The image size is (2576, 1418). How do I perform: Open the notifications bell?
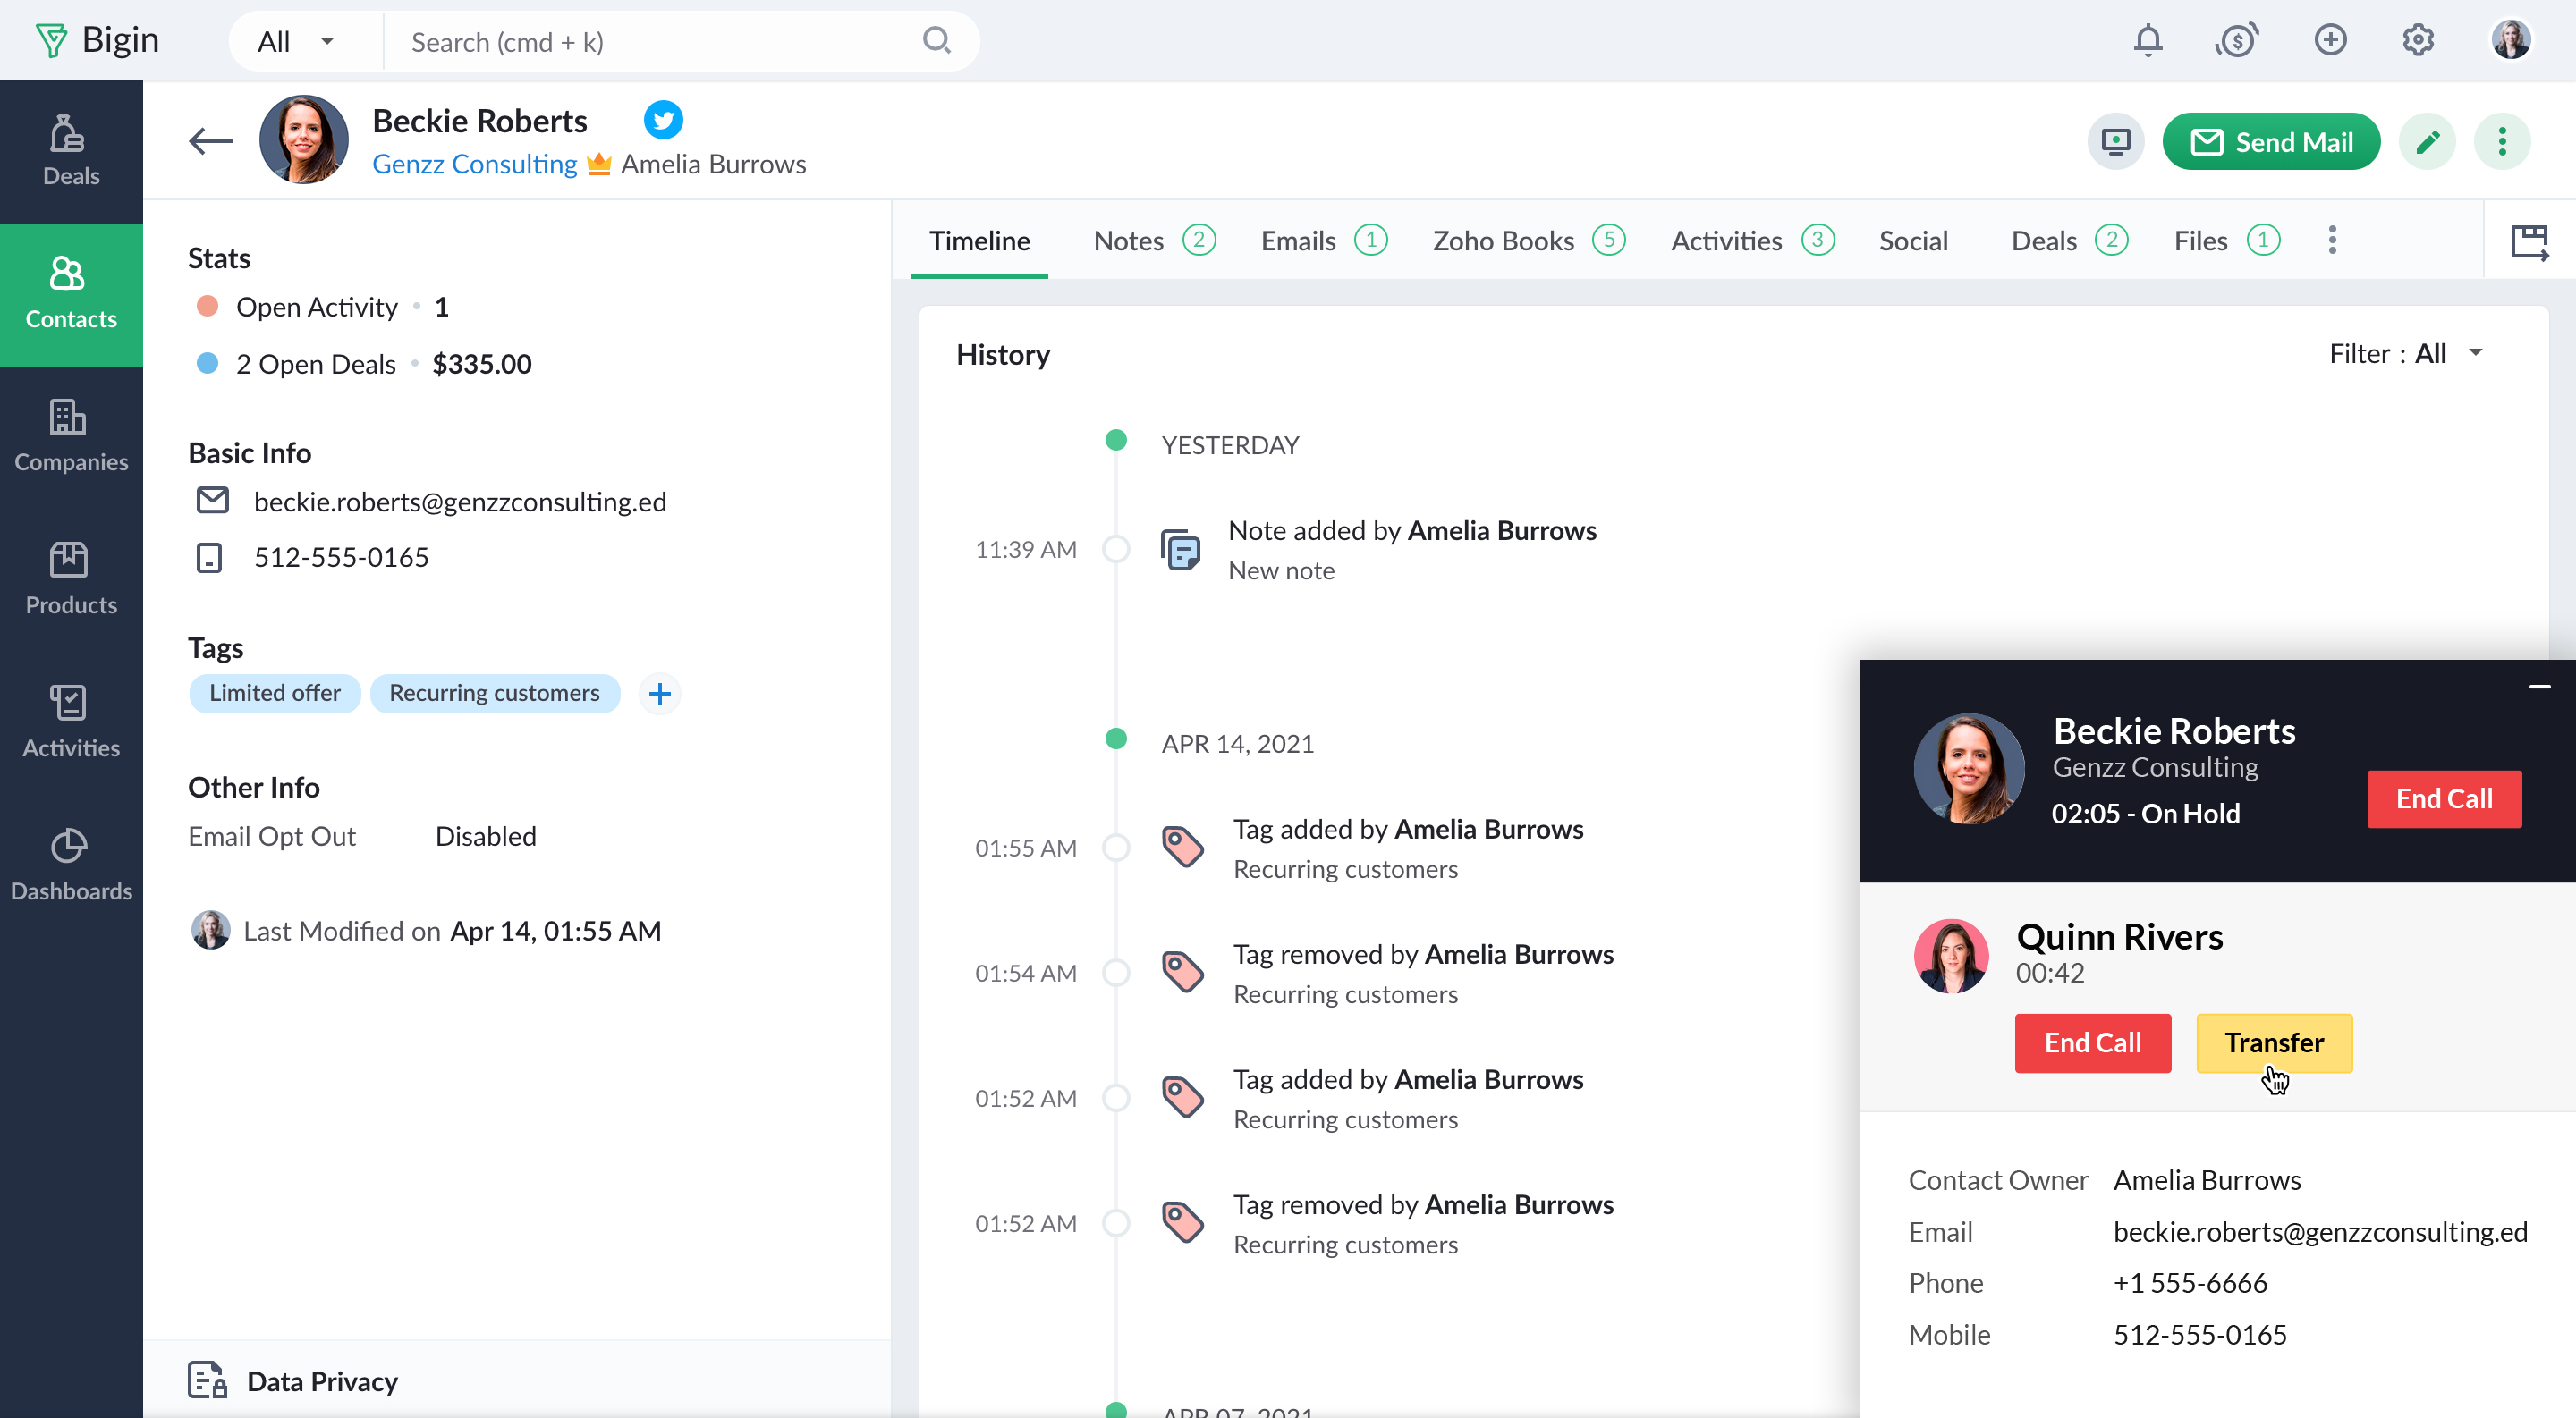point(2147,41)
